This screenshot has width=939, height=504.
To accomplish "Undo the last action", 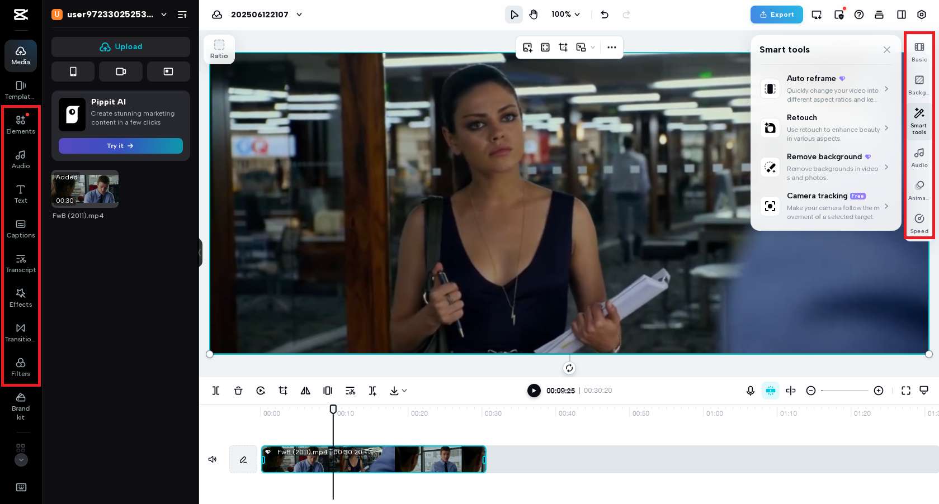I will (605, 15).
